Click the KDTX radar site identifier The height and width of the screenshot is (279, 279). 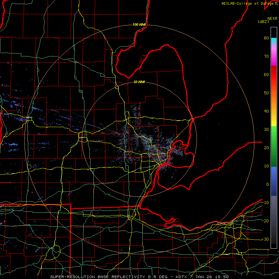click(182, 277)
